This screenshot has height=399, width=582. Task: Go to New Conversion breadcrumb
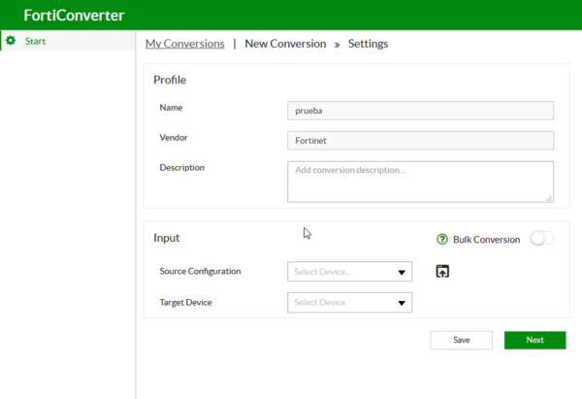[x=285, y=44]
